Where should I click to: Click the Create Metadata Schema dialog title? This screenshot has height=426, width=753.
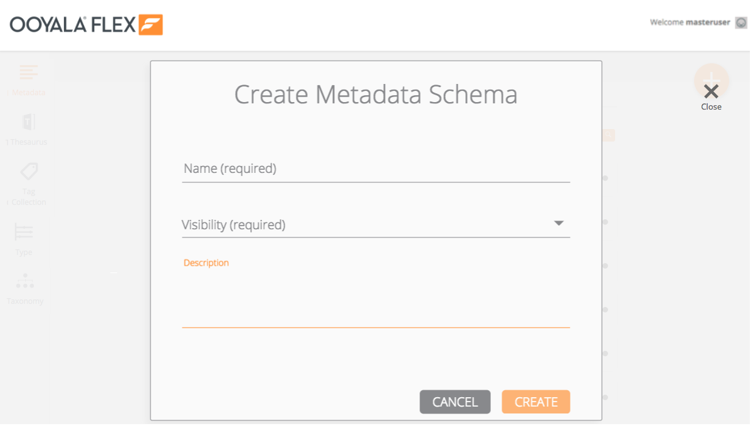tap(376, 95)
